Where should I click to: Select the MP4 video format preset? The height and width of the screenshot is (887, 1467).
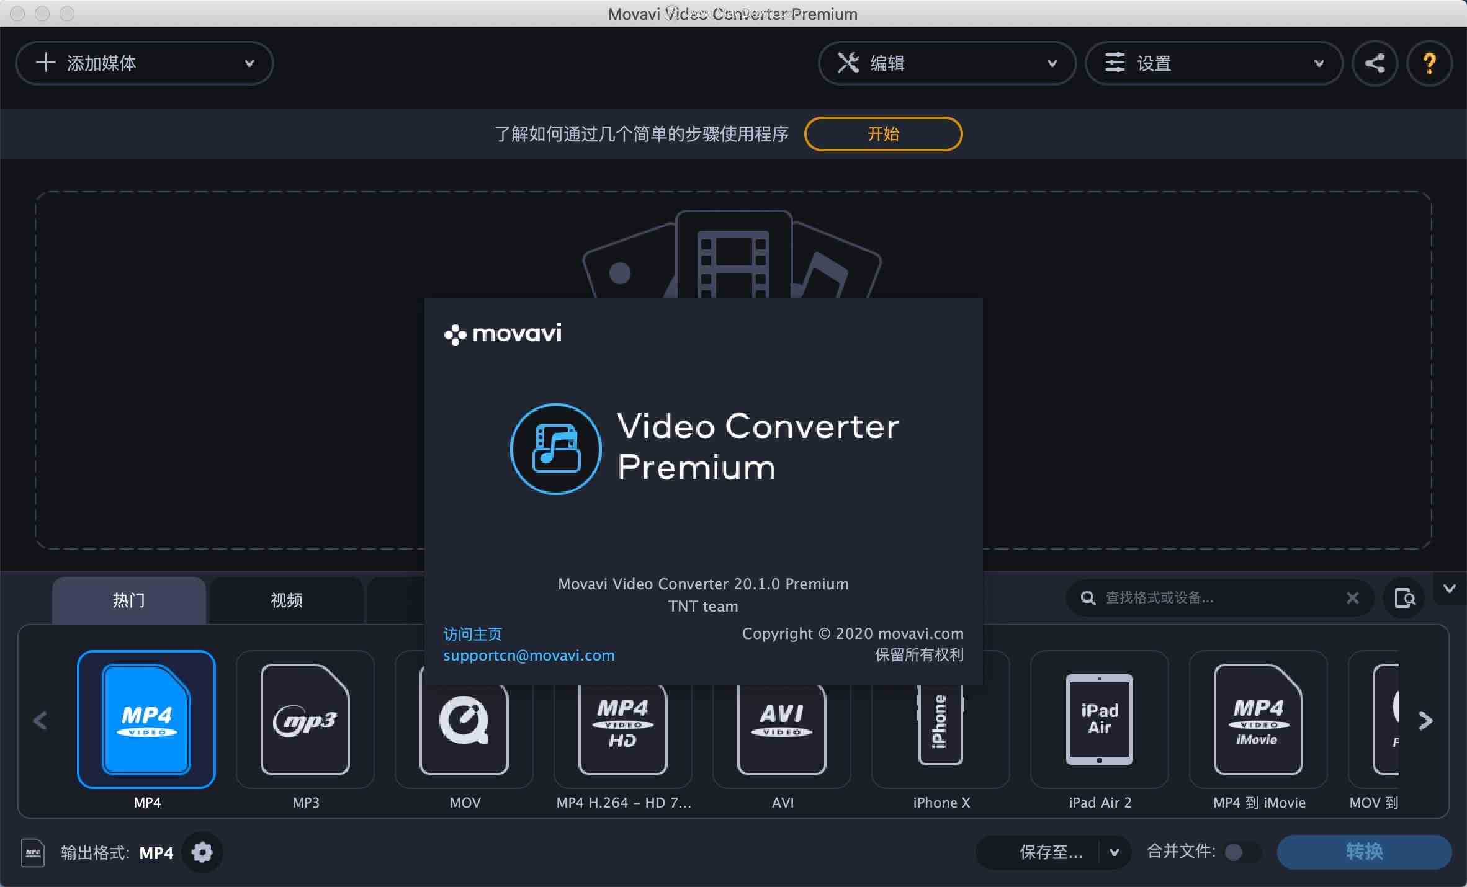click(146, 719)
